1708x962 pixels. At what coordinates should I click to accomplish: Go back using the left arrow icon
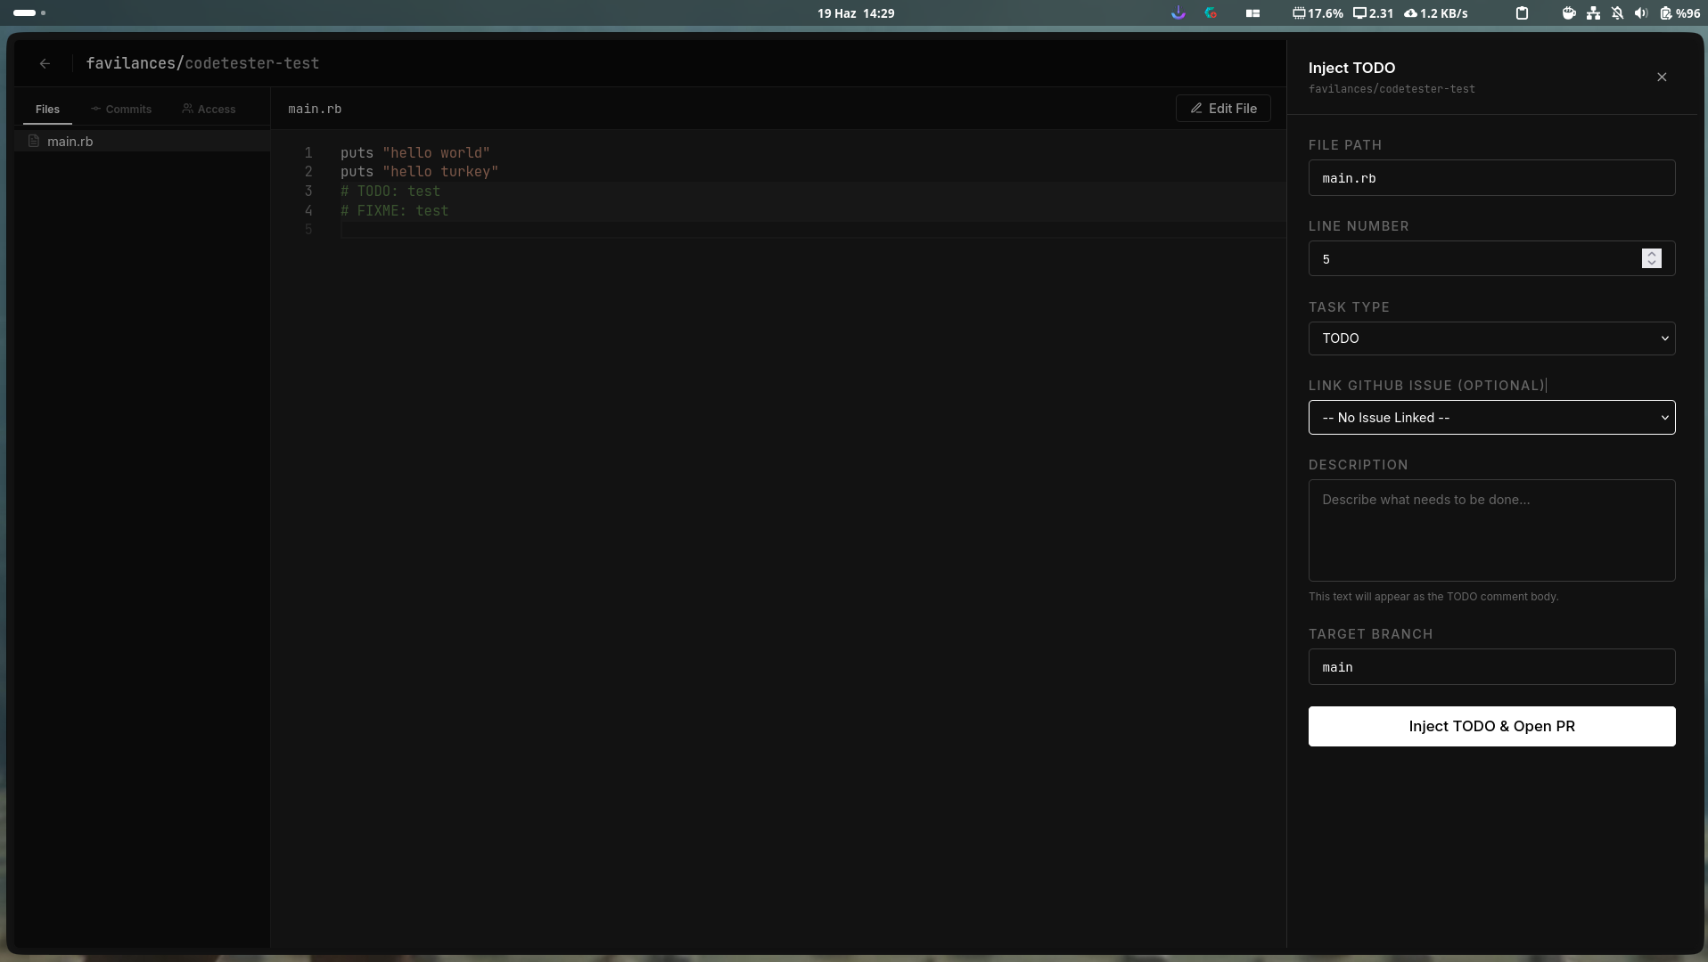pyautogui.click(x=45, y=63)
